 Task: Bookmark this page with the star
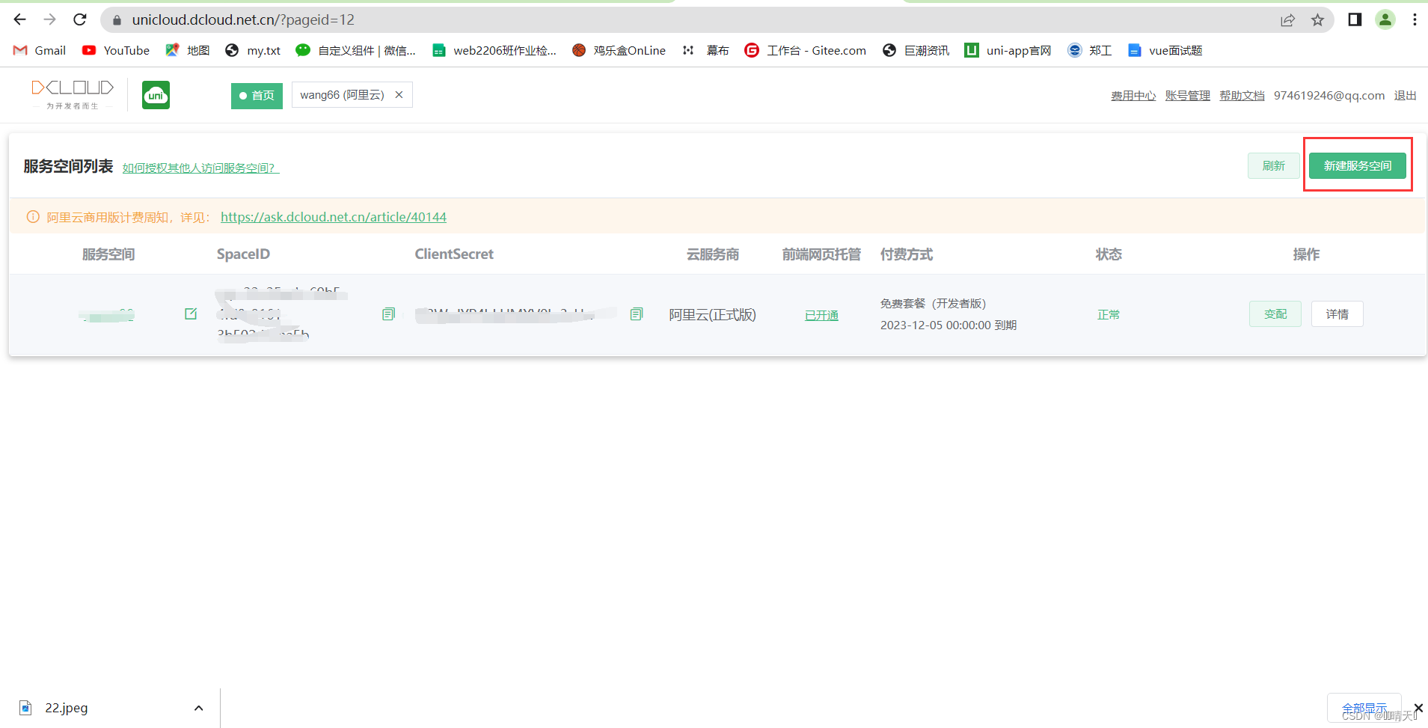[x=1317, y=19]
